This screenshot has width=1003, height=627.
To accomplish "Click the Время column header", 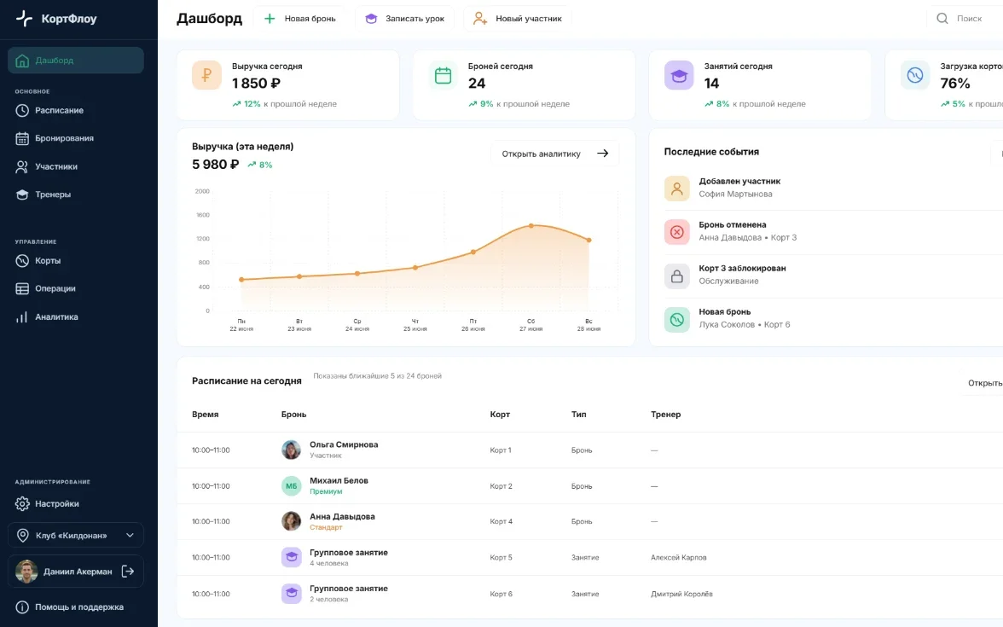I will (x=206, y=415).
